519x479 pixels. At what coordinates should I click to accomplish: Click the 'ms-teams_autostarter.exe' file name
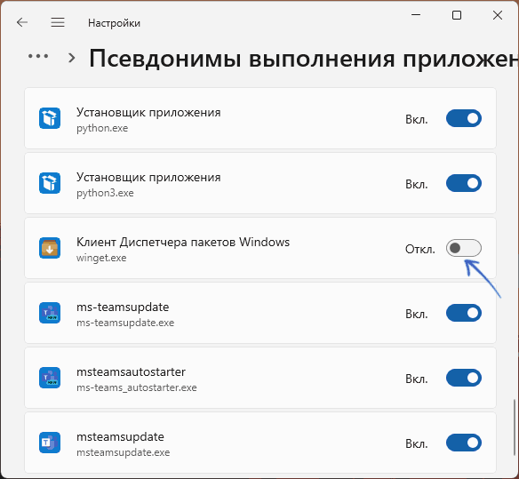pos(137,387)
